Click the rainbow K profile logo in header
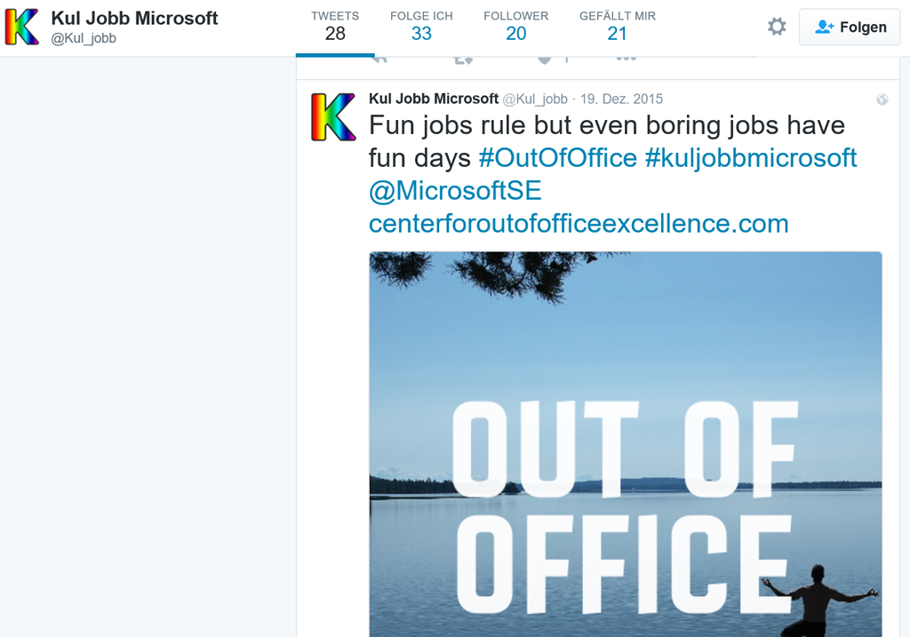This screenshot has width=910, height=637. (22, 27)
